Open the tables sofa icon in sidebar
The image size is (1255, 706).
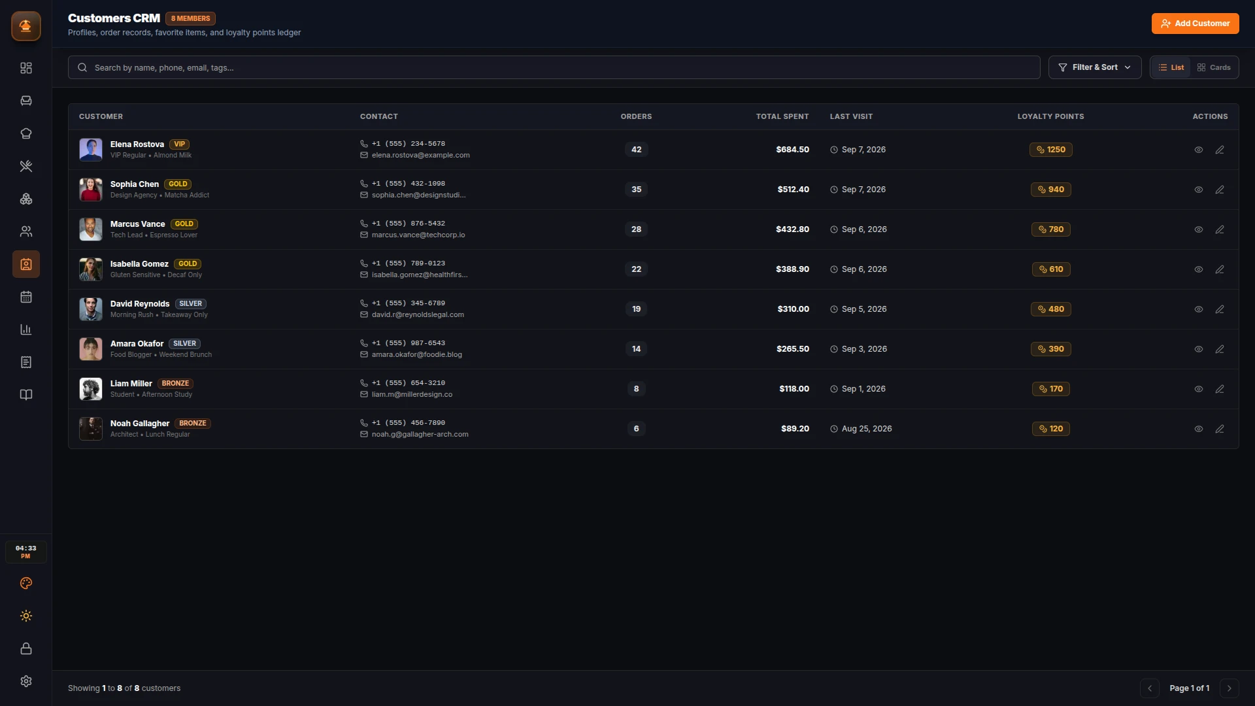[26, 101]
